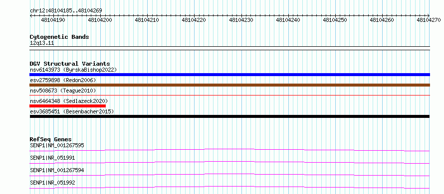Click the 48104250 ruler position label
Viewport: 444px width, 194px height.
(x=335, y=20)
